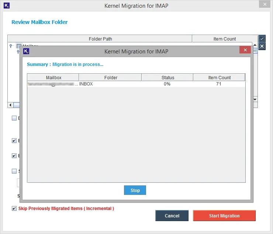Cancel the Review Mailbox Folder window
Image resolution: width=273 pixels, height=234 pixels.
pos(172,216)
